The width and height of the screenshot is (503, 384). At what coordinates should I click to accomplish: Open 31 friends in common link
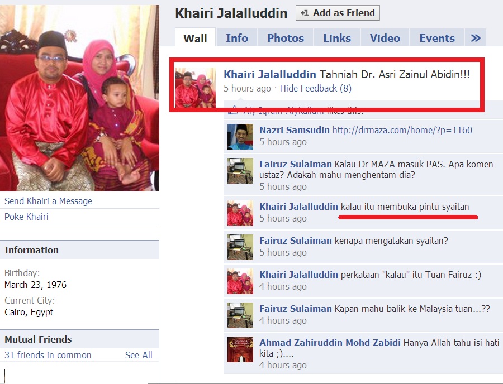coord(48,355)
